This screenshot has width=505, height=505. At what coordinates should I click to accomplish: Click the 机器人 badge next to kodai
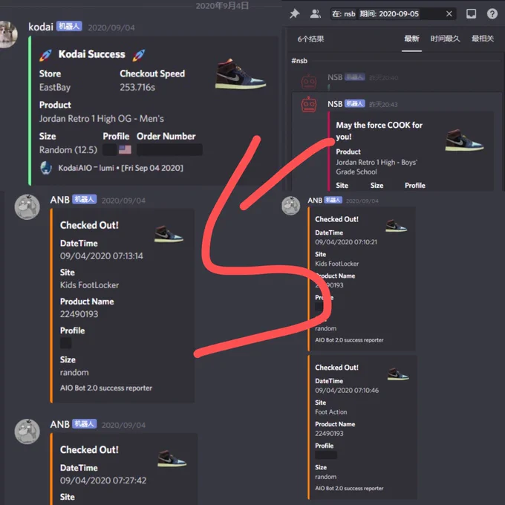pos(69,26)
